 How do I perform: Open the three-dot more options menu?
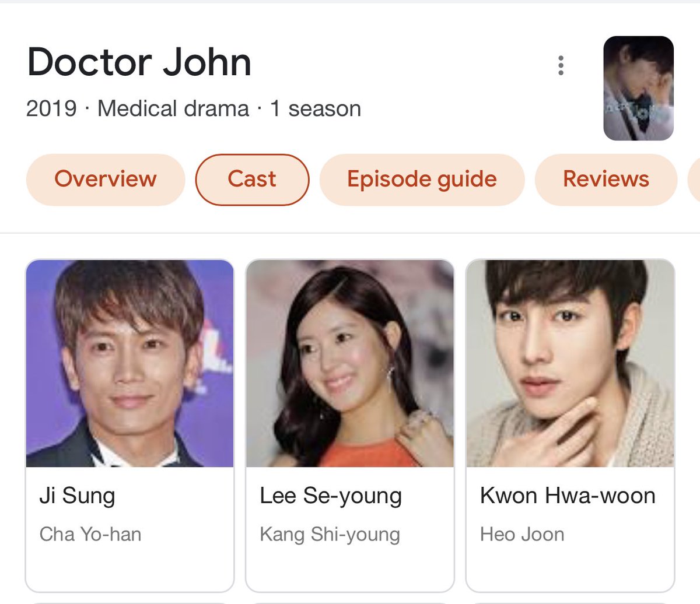(x=561, y=66)
